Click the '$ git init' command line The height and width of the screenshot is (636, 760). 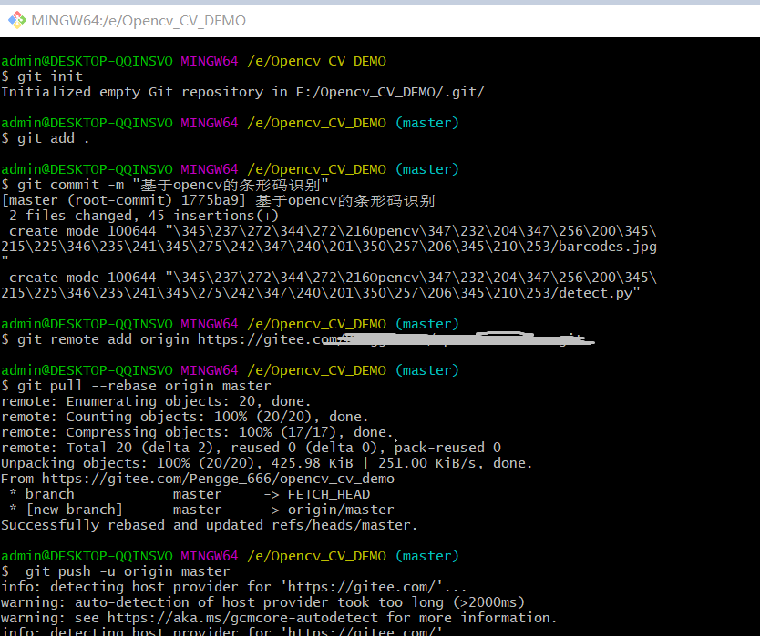[x=42, y=76]
